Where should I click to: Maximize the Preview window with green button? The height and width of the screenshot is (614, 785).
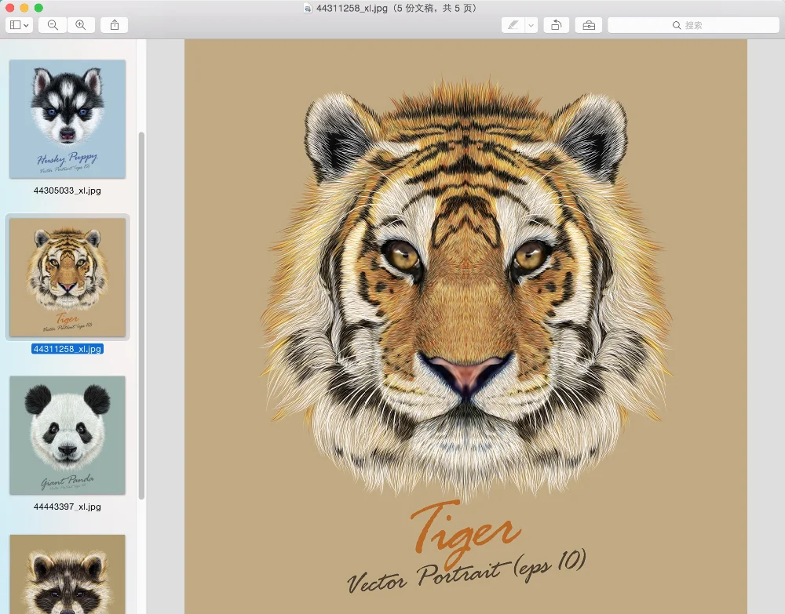tap(38, 8)
